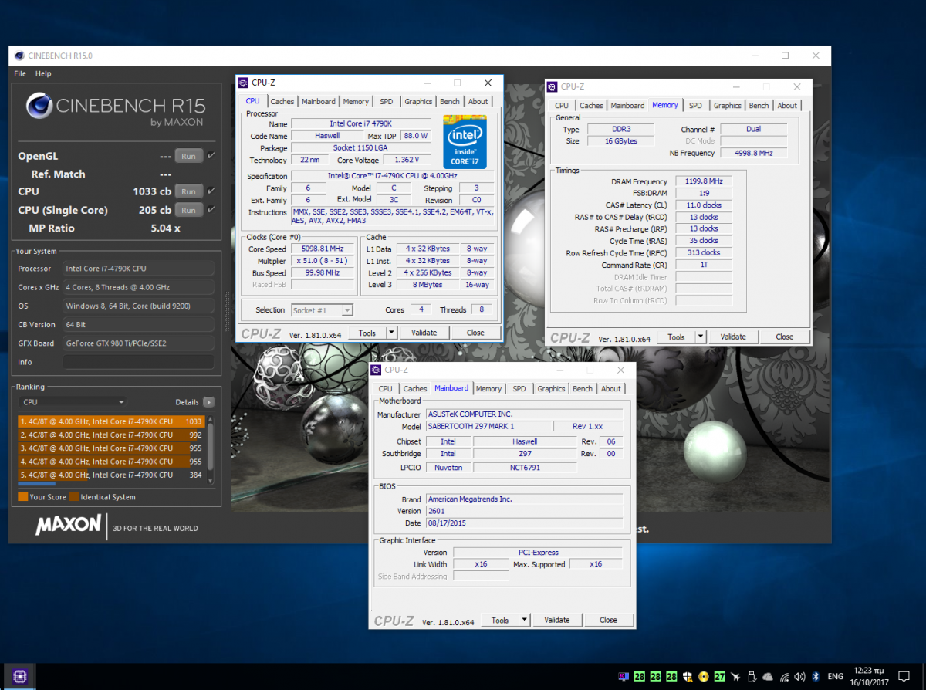The height and width of the screenshot is (690, 926).
Task: Run the CPU (Single Core) benchmark
Action: [188, 210]
